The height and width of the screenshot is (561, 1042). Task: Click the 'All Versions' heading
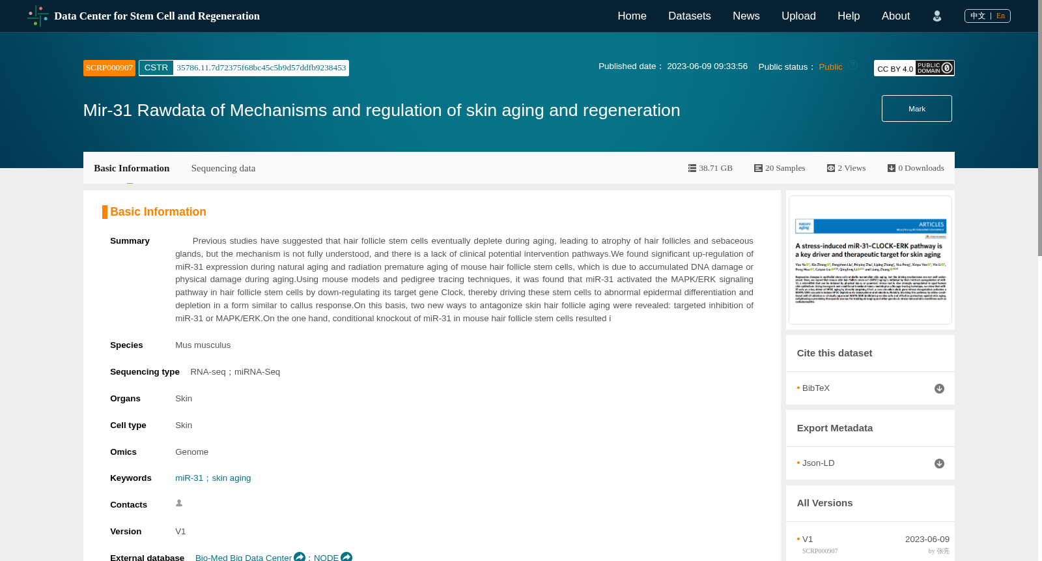[x=824, y=503]
